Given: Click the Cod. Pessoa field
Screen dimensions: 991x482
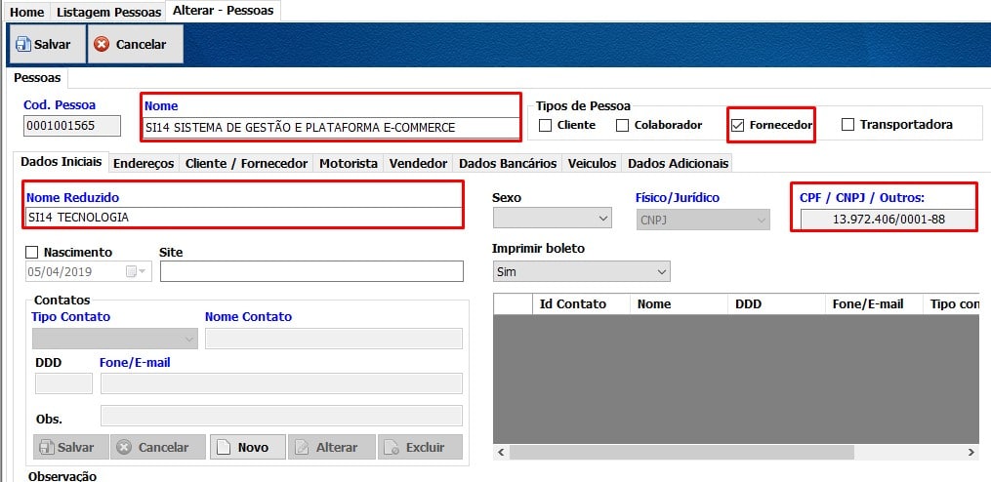Looking at the screenshot, I should tap(72, 126).
